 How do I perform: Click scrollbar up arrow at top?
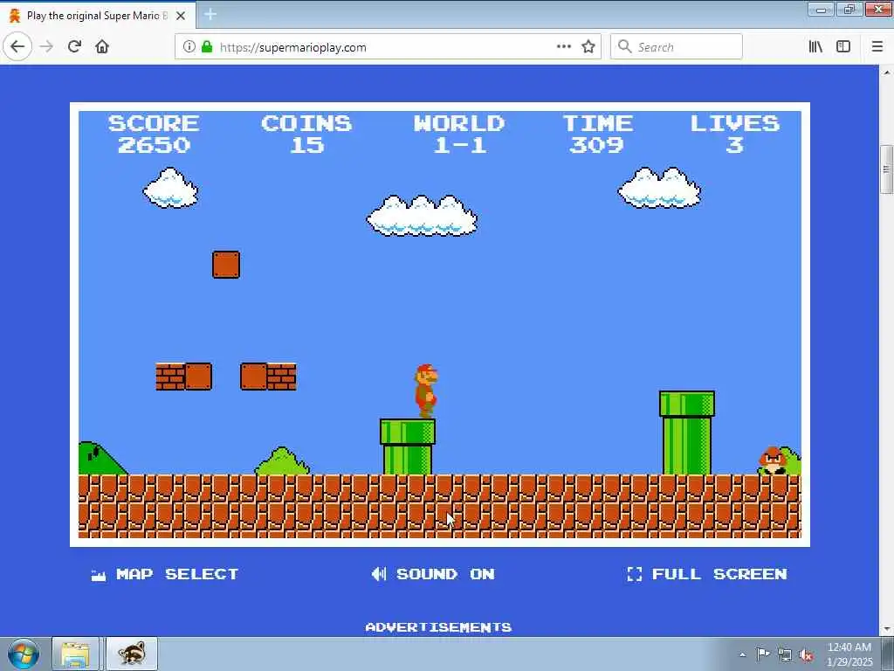coord(886,73)
